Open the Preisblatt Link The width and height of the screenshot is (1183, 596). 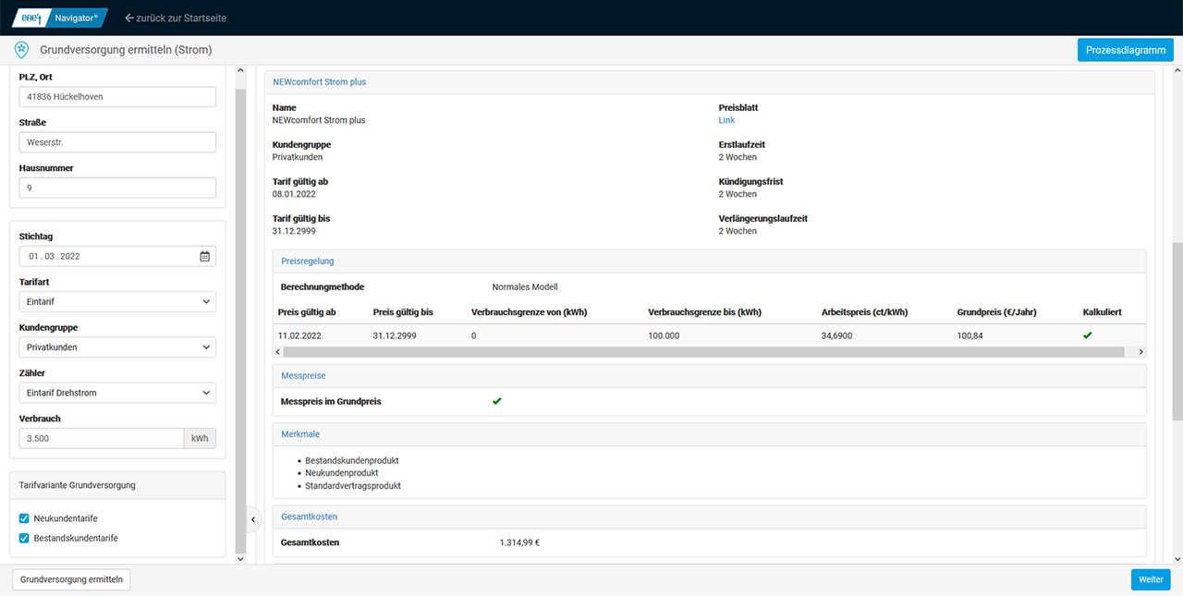tap(726, 120)
